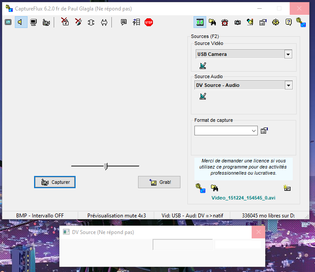Viewport: 315px width, 272px height.
Task: Click the key license icon below licence notice
Action: pyautogui.click(x=201, y=188)
